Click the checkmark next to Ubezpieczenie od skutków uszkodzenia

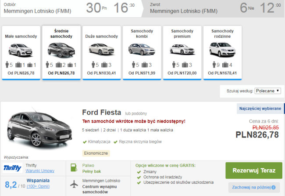pyautogui.click(x=139, y=182)
